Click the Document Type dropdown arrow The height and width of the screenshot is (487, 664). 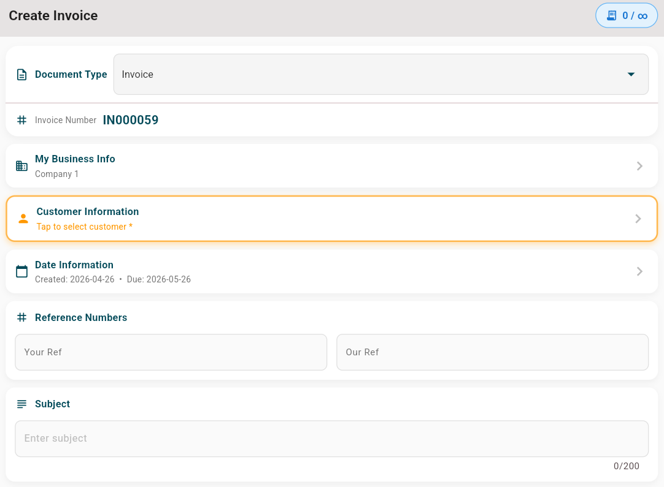click(x=631, y=74)
